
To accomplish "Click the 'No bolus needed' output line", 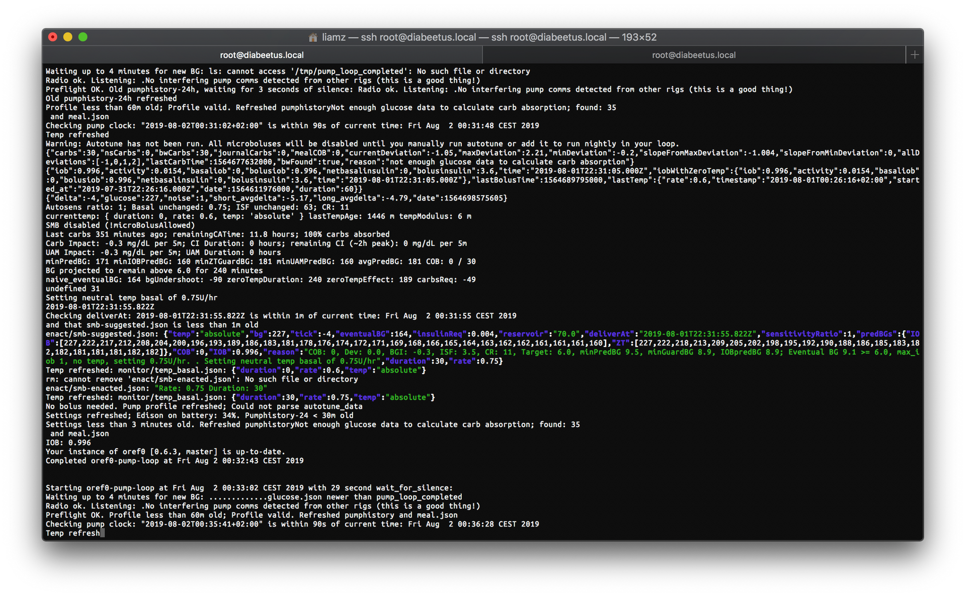I will pos(204,406).
